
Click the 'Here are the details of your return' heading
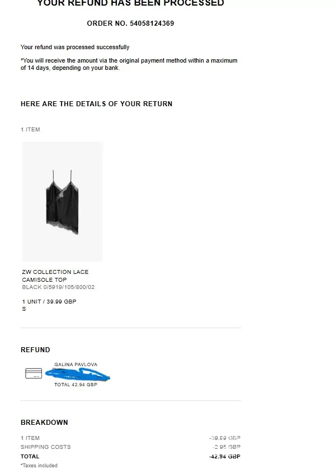96,104
